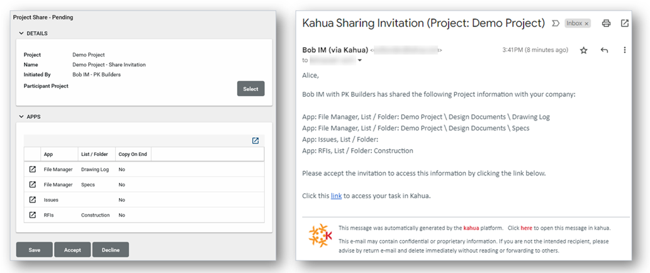Open the three-dot More options menu

coord(624,50)
